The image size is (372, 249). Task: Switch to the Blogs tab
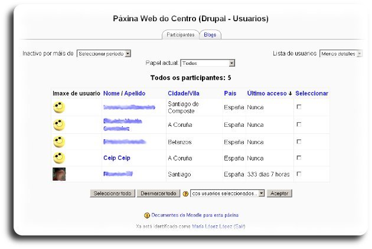click(210, 35)
